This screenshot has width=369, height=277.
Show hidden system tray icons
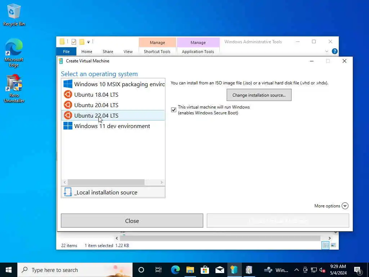[x=297, y=270]
